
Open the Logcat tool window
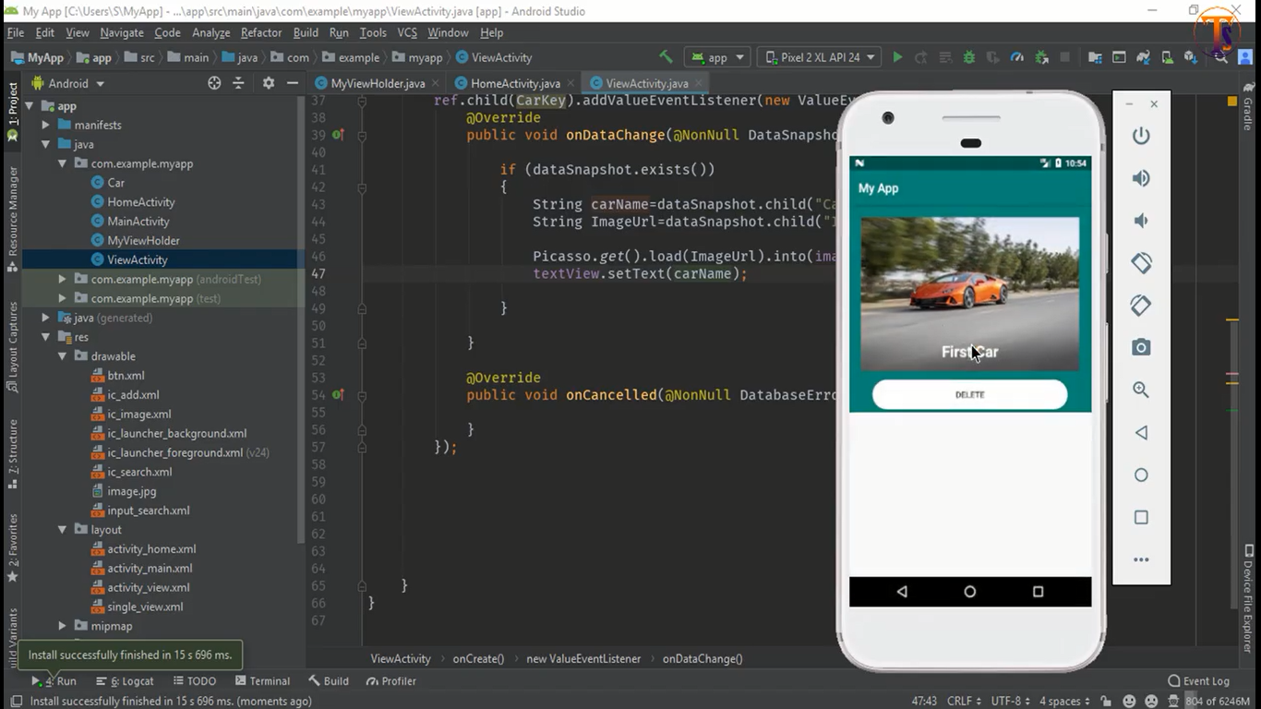pyautogui.click(x=127, y=681)
